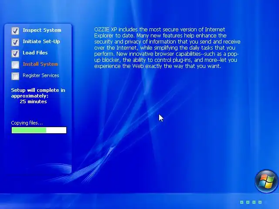Click the Inspect System checkbox
Screen dimensions: 279x209
pyautogui.click(x=15, y=31)
